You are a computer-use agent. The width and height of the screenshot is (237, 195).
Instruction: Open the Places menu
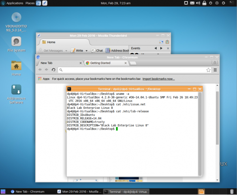(30, 3)
